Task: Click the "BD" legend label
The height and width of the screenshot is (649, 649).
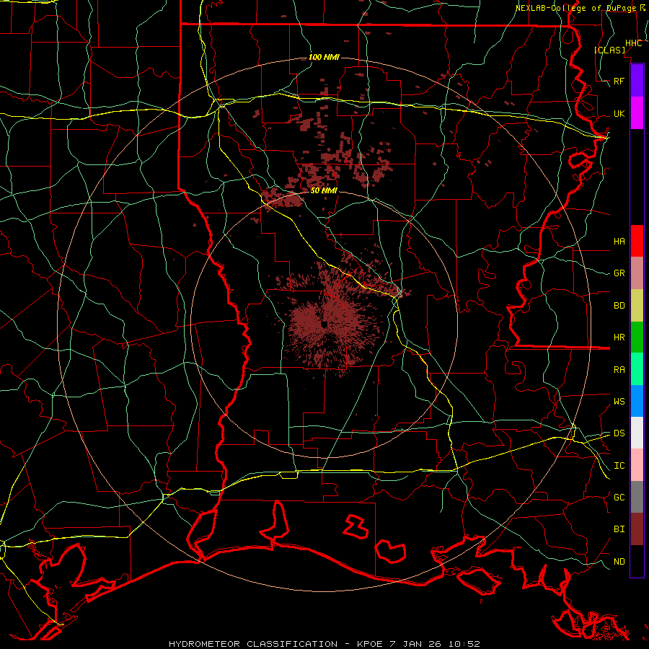Action: [x=619, y=306]
